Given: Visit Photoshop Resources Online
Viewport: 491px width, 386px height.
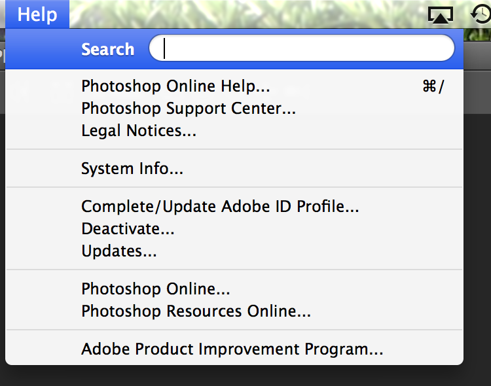Looking at the screenshot, I should (196, 311).
